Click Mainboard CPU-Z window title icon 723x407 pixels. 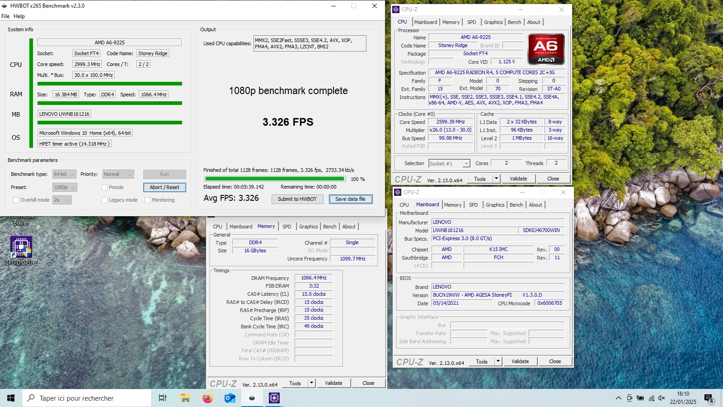tap(398, 192)
